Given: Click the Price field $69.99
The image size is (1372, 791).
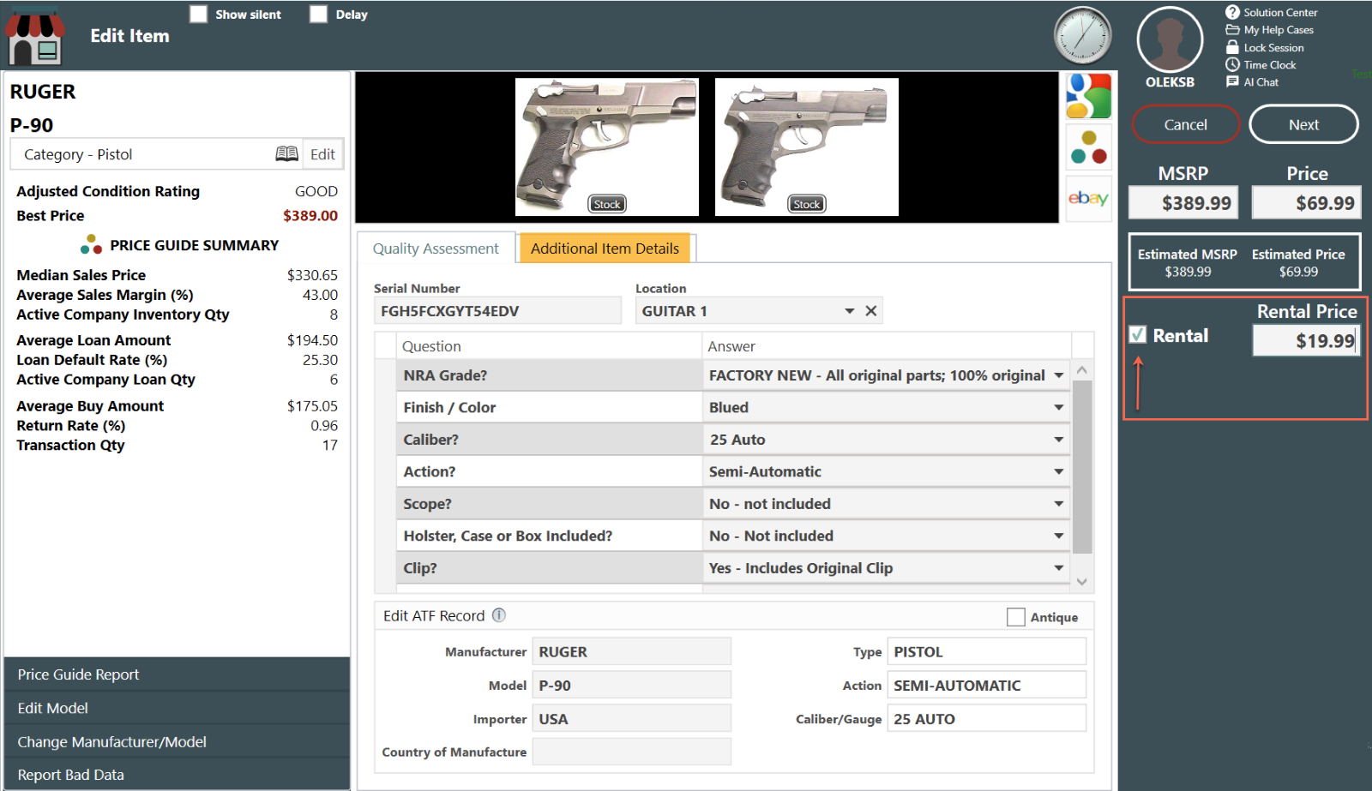Looking at the screenshot, I should click(1307, 203).
